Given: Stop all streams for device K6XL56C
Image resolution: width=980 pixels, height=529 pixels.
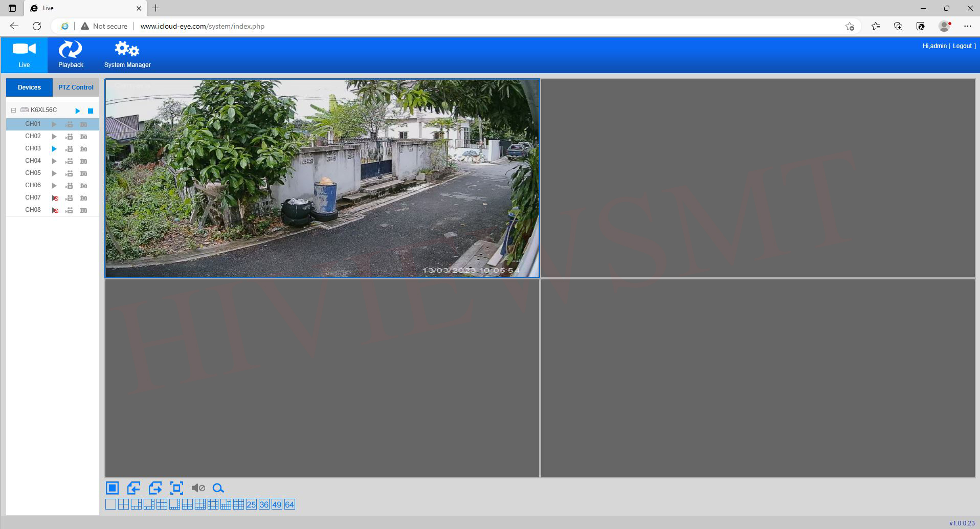Looking at the screenshot, I should 91,111.
